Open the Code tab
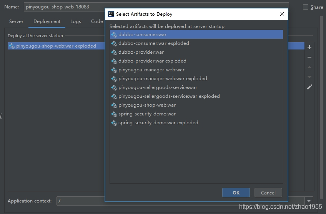 pos(97,21)
